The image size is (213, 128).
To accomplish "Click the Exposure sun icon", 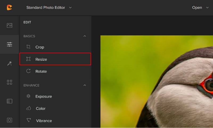I will coord(28,96).
